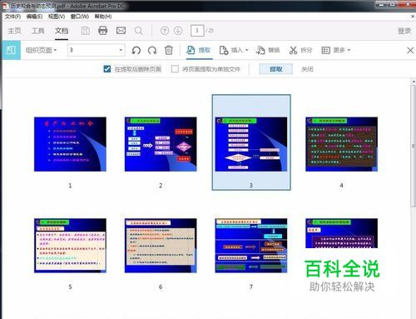Viewport: 416px width, 319px height.
Task: Switch to the 文档 tab
Action: (62, 31)
